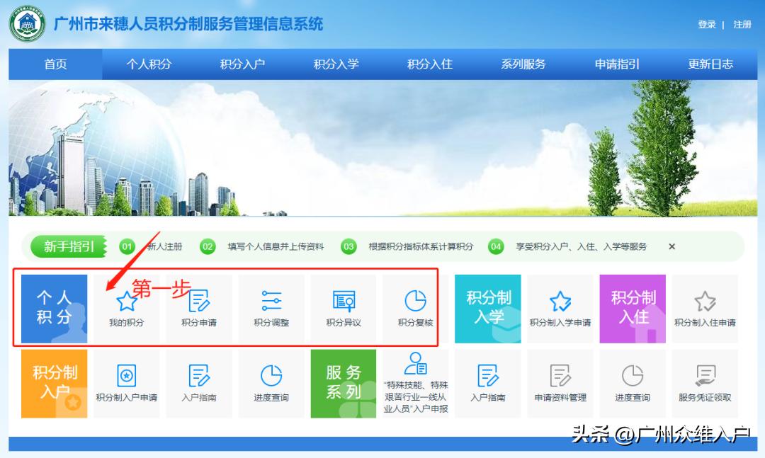The width and height of the screenshot is (765, 458).
Task: Click the 积分异议 objection icon
Action: tap(344, 301)
